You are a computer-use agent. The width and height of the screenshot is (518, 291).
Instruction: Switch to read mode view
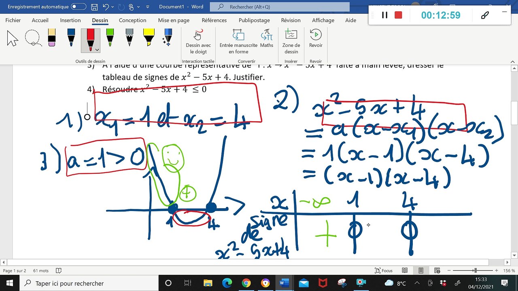click(405, 270)
